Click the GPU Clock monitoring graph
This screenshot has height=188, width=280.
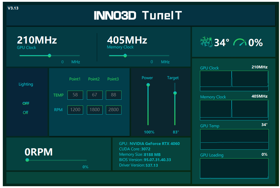tap(234, 81)
